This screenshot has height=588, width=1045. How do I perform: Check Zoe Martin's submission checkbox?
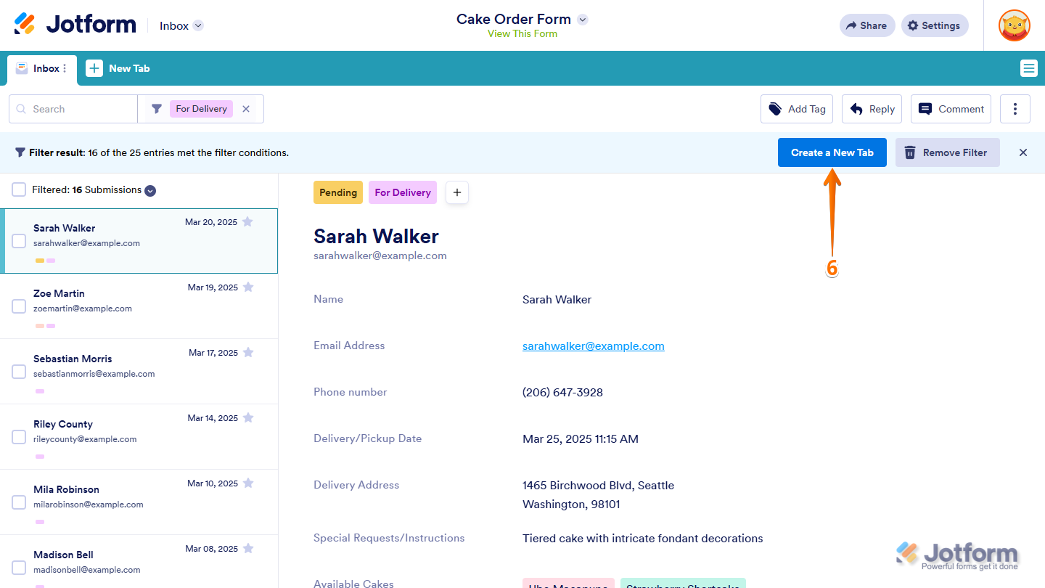coord(19,306)
